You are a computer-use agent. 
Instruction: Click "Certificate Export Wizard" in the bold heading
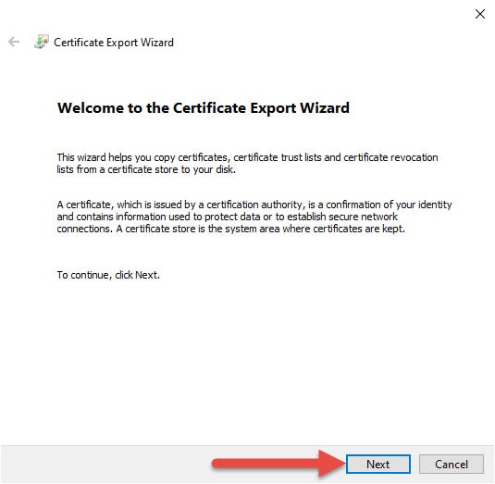point(261,108)
